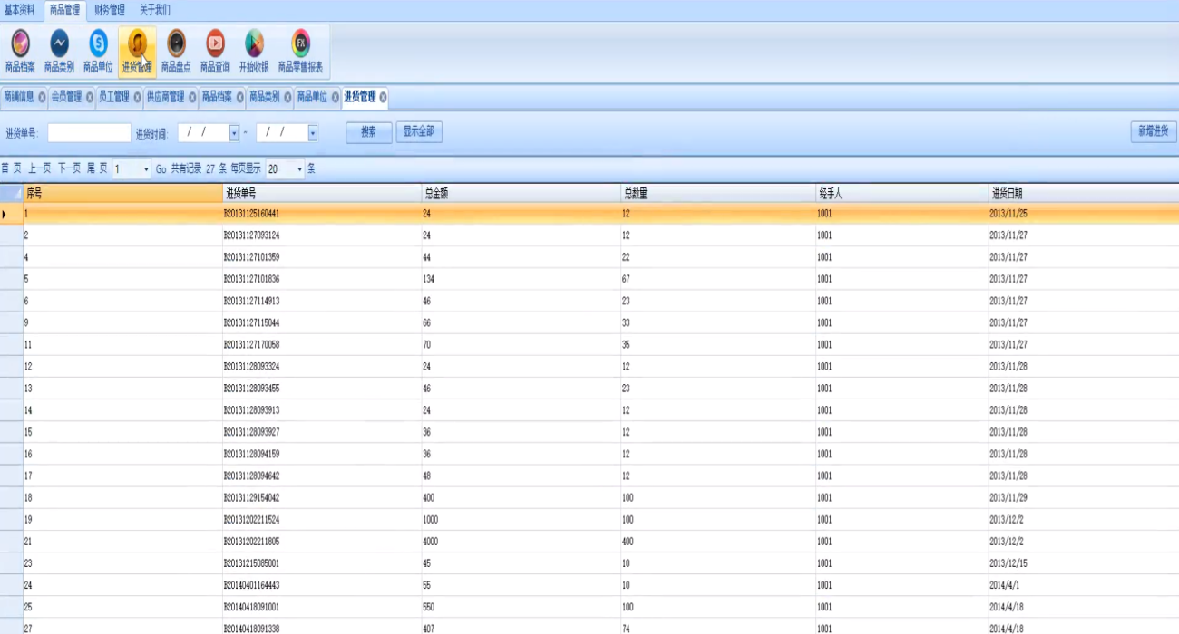Click the 显示全部 button
Screen dimensions: 1179x634
[x=419, y=132]
